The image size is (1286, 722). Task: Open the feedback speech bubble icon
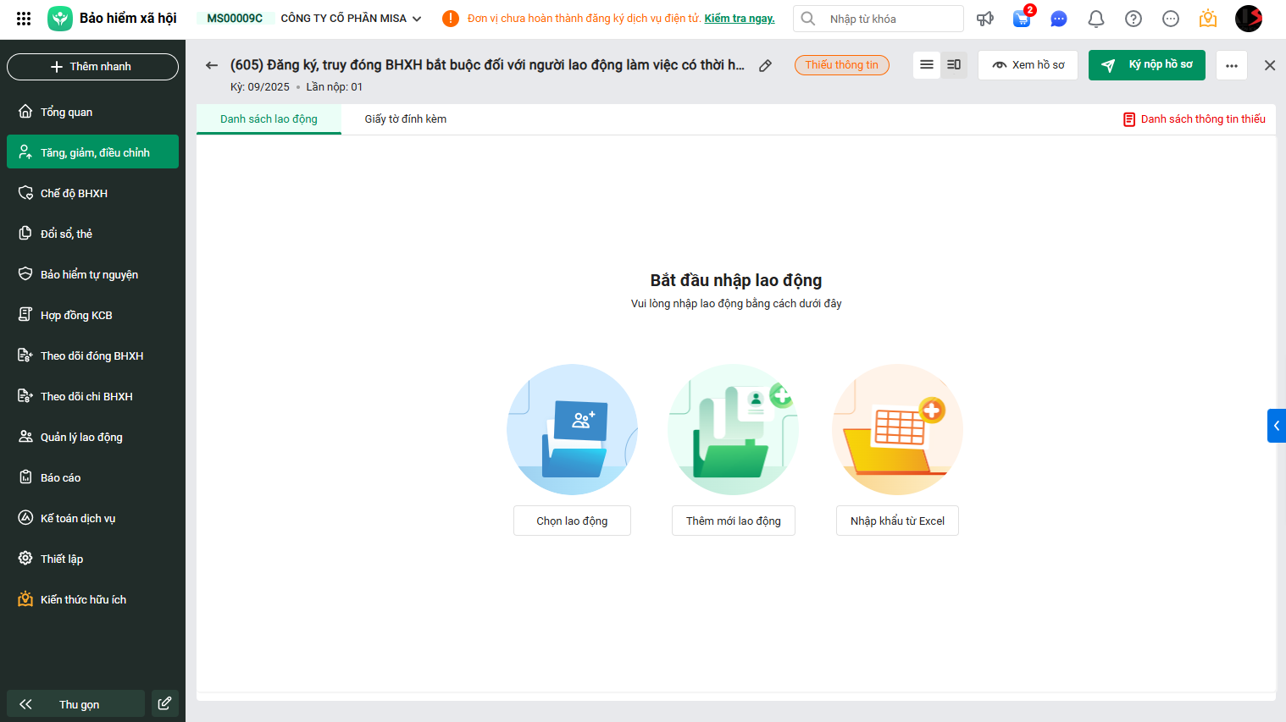[x=1171, y=19]
